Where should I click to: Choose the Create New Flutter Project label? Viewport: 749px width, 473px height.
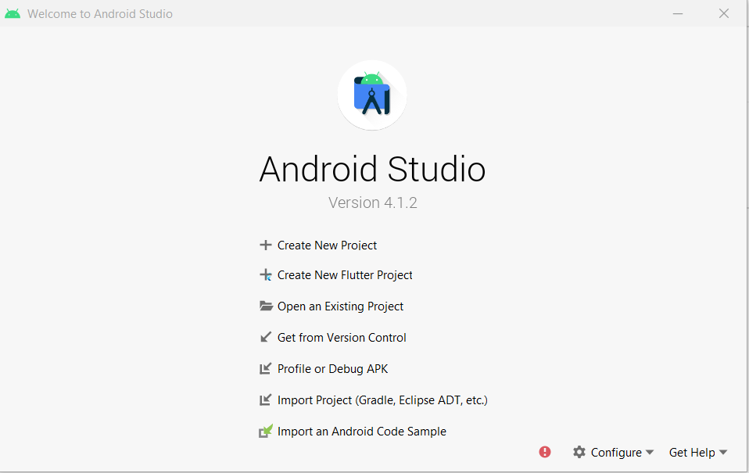[x=345, y=275]
